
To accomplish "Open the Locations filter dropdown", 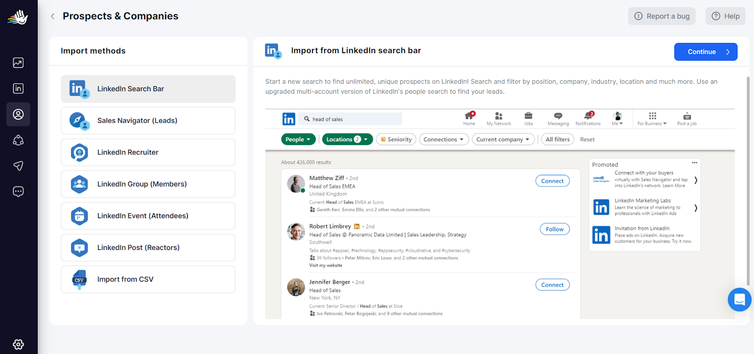I will pos(347,139).
